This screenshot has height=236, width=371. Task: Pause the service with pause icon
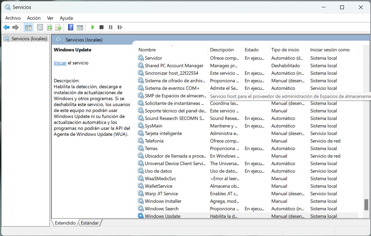click(110, 27)
